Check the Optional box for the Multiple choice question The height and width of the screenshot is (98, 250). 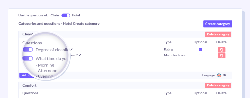click(201, 56)
